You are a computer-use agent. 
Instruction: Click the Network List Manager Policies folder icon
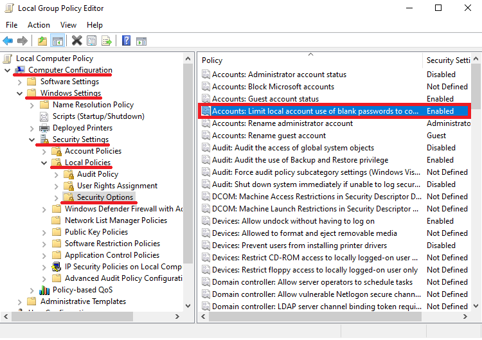point(57,220)
